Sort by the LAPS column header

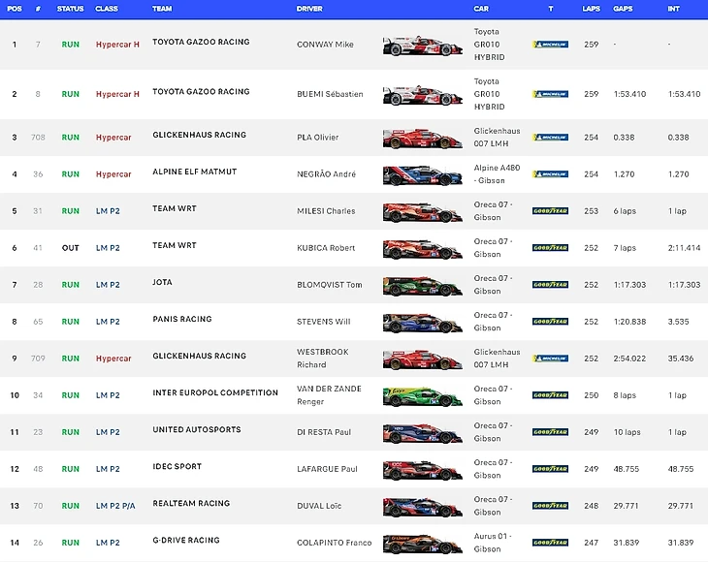pyautogui.click(x=591, y=8)
